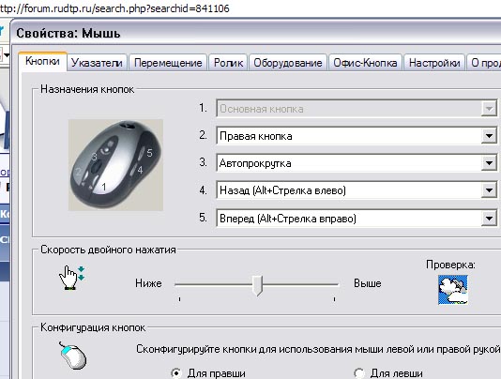Switch to the Настройки tab
The image size is (501, 379).
434,63
